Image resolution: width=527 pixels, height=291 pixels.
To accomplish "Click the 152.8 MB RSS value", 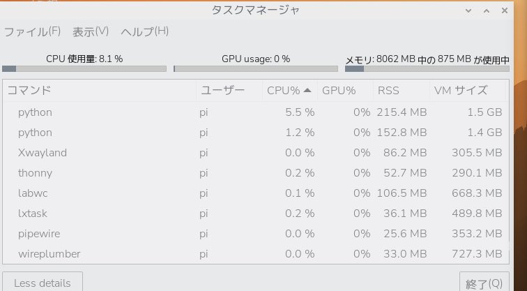I will pos(402,133).
